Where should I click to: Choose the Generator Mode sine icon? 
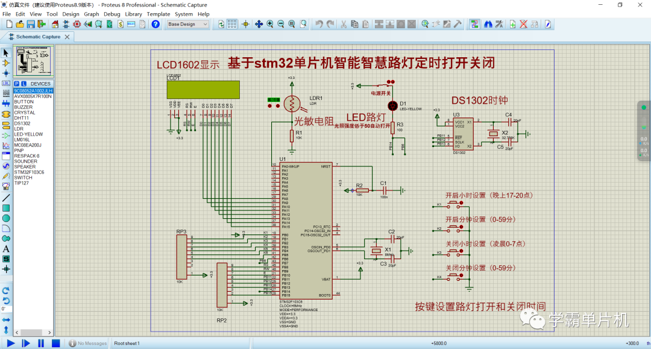6,166
